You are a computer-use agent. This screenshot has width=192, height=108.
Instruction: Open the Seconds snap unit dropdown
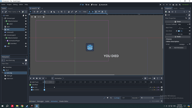tap(136, 98)
